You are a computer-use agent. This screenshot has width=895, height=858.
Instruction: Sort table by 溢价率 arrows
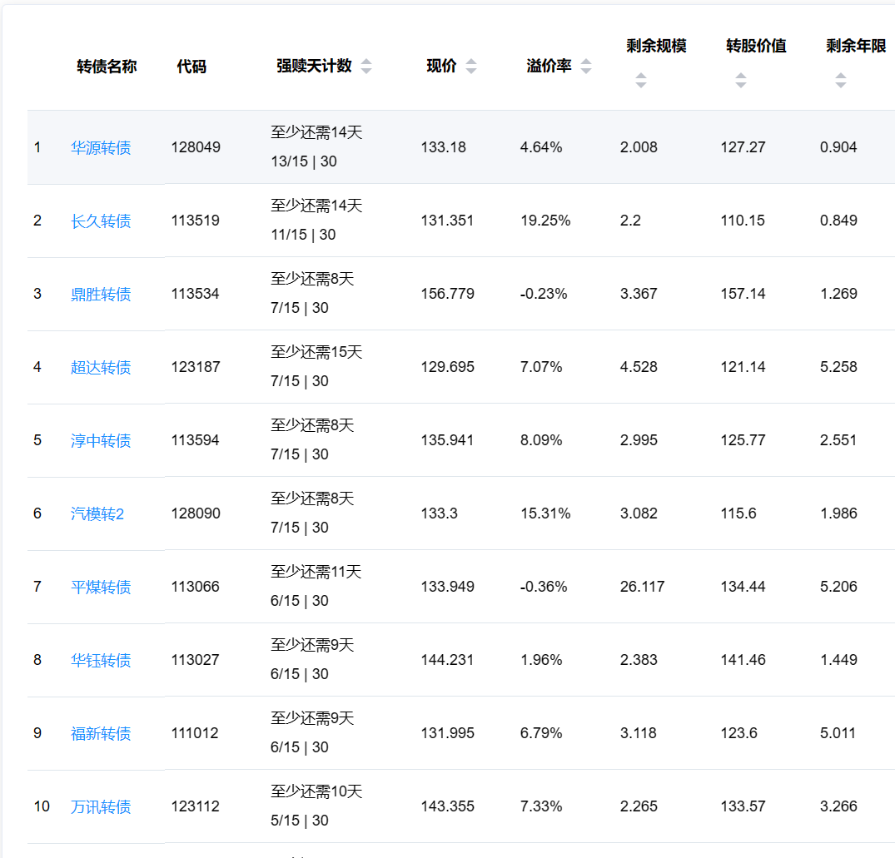(x=586, y=67)
